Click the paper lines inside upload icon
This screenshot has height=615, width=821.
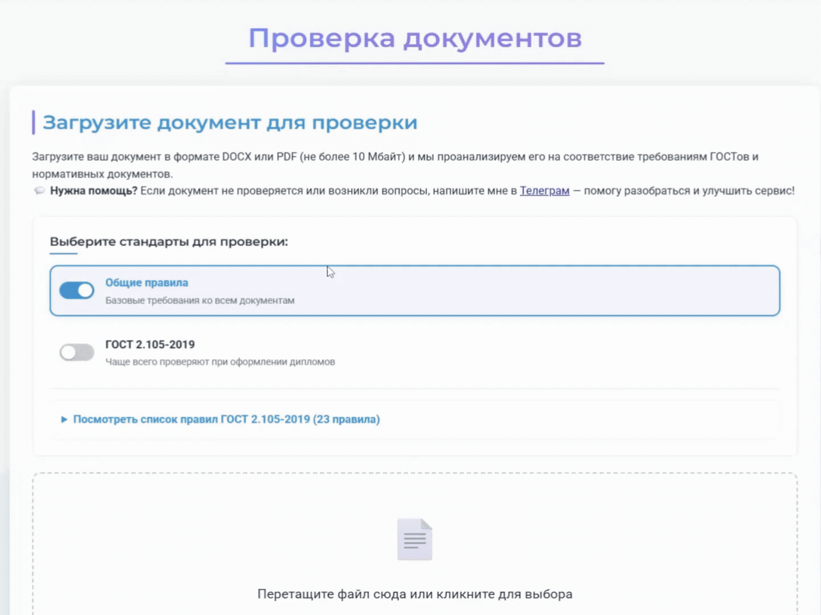(x=414, y=540)
